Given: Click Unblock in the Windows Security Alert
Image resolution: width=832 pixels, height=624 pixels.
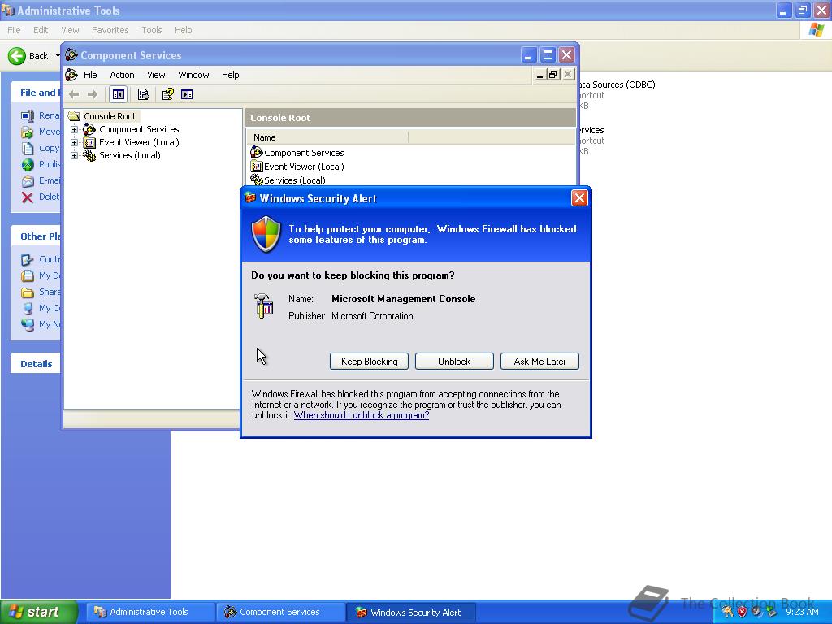Looking at the screenshot, I should [454, 362].
